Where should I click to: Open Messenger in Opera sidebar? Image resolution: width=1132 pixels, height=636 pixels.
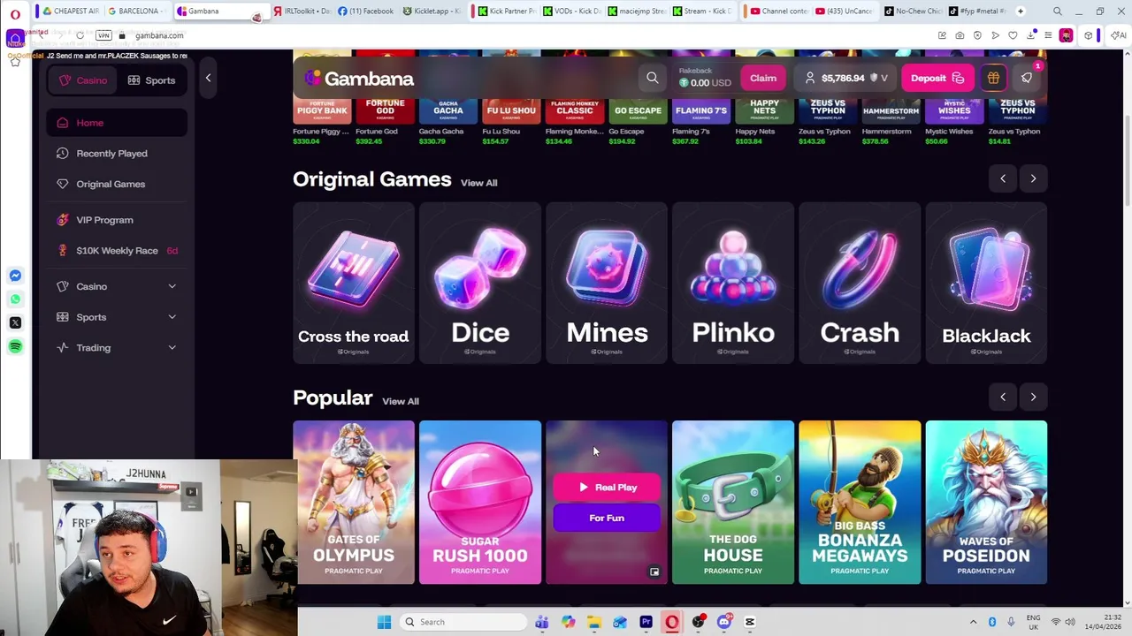(15, 276)
